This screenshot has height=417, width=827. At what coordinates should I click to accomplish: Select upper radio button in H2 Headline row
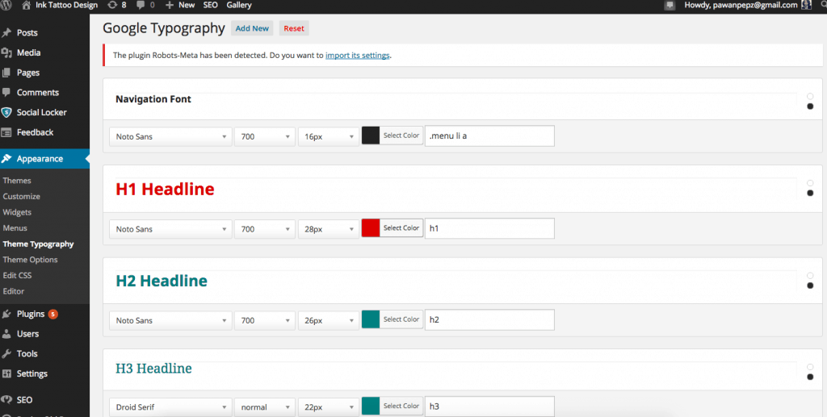[x=810, y=276]
